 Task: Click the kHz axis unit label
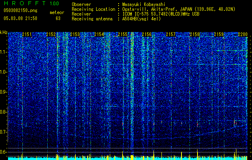[x=4, y=32]
